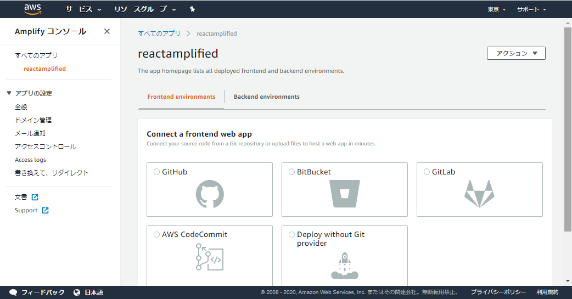Click the BitBucket bucket logo
The width and height of the screenshot is (572, 299).
click(345, 194)
